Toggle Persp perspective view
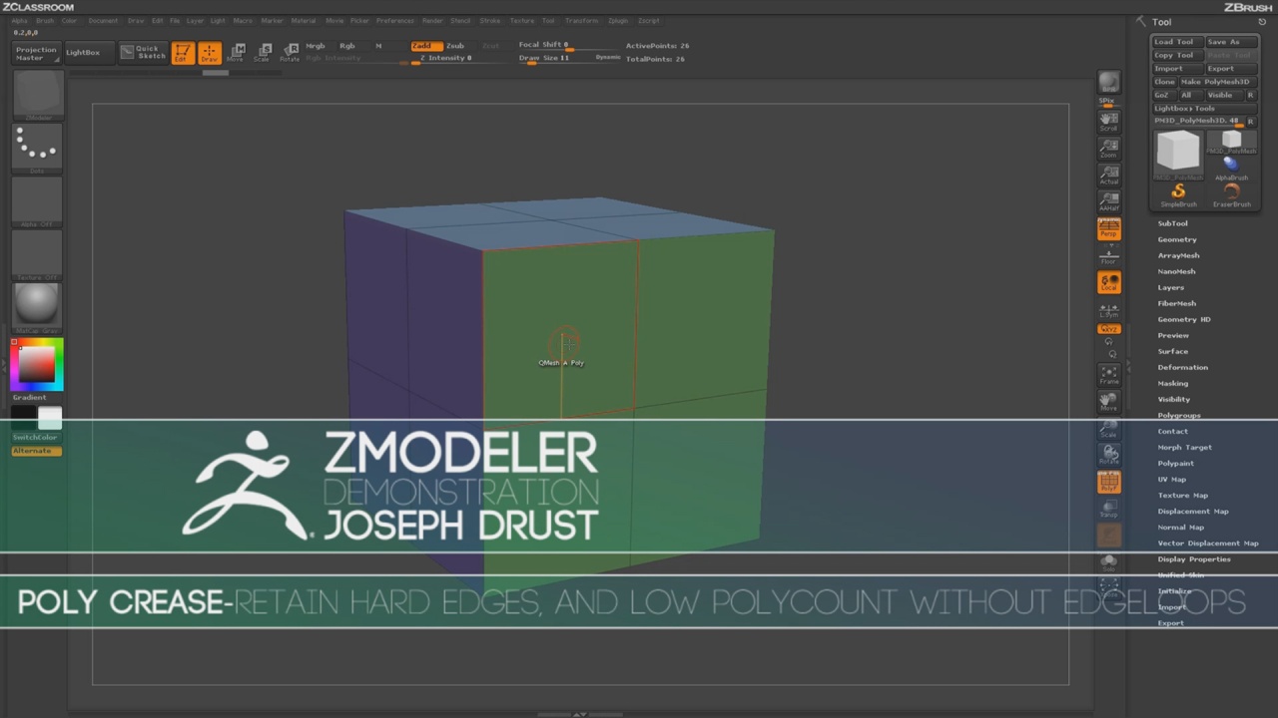 point(1108,229)
